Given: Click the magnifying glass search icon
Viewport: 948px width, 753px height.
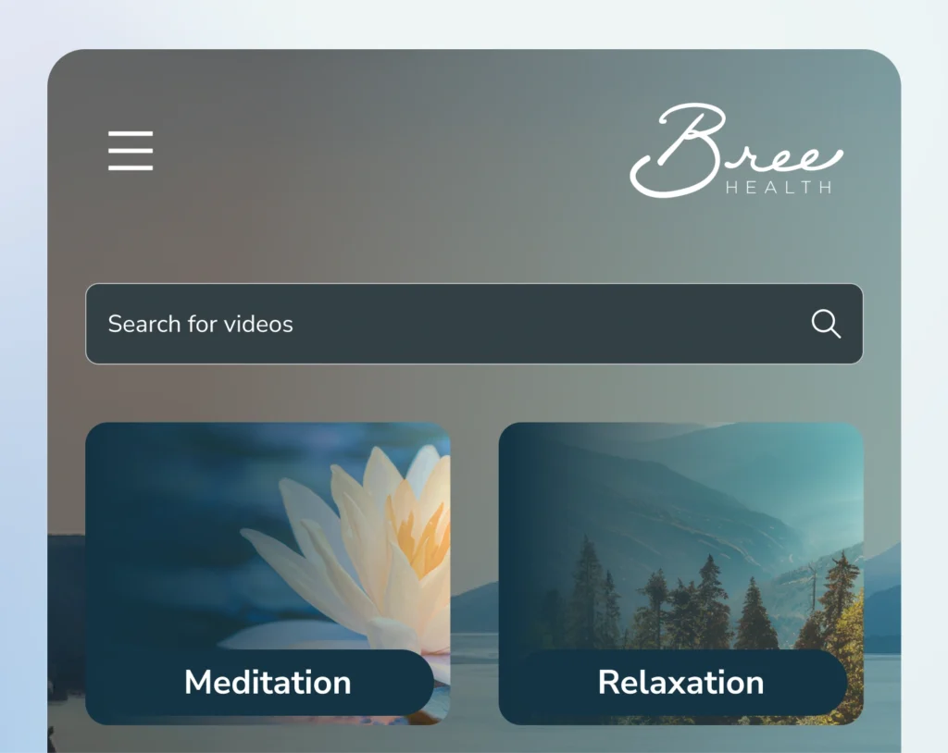Looking at the screenshot, I should point(826,324).
